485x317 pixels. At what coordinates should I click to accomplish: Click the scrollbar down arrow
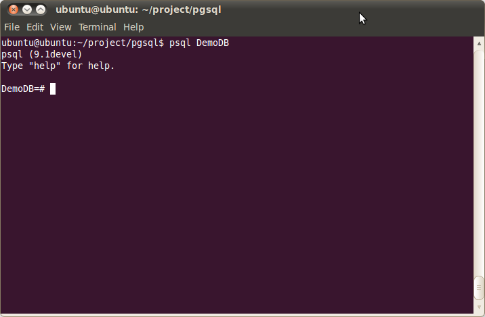479,307
